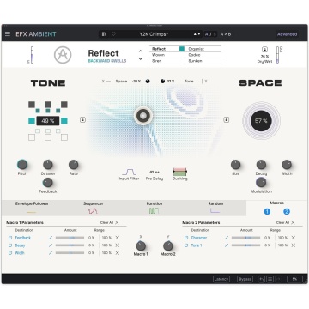Click the Pitch knob
The width and height of the screenshot is (309, 309).
tap(22, 165)
